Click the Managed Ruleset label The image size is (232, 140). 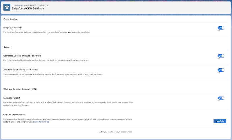[12, 98]
